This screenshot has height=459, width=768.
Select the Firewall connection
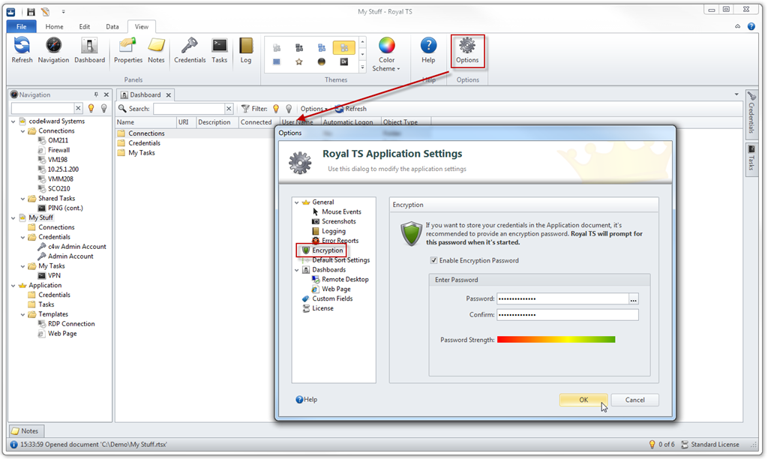(58, 150)
